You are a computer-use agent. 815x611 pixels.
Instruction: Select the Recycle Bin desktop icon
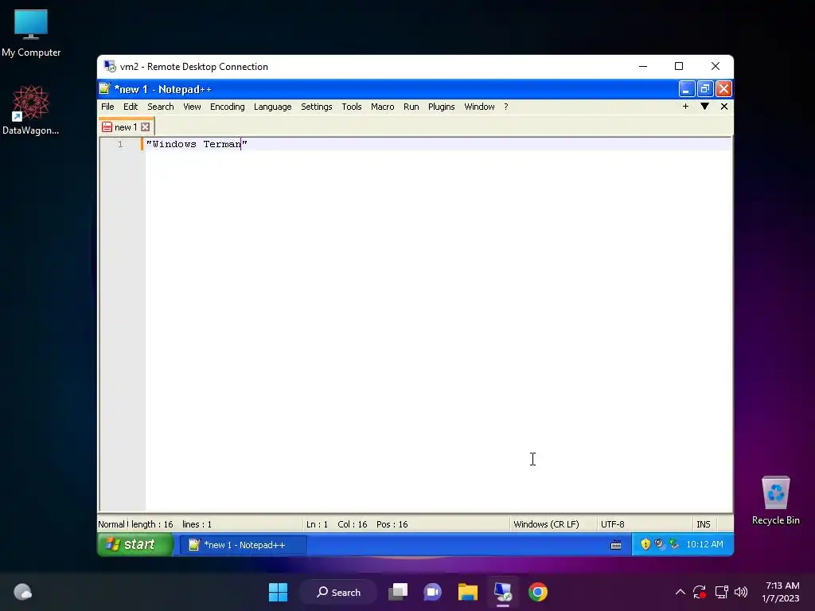[x=775, y=501]
